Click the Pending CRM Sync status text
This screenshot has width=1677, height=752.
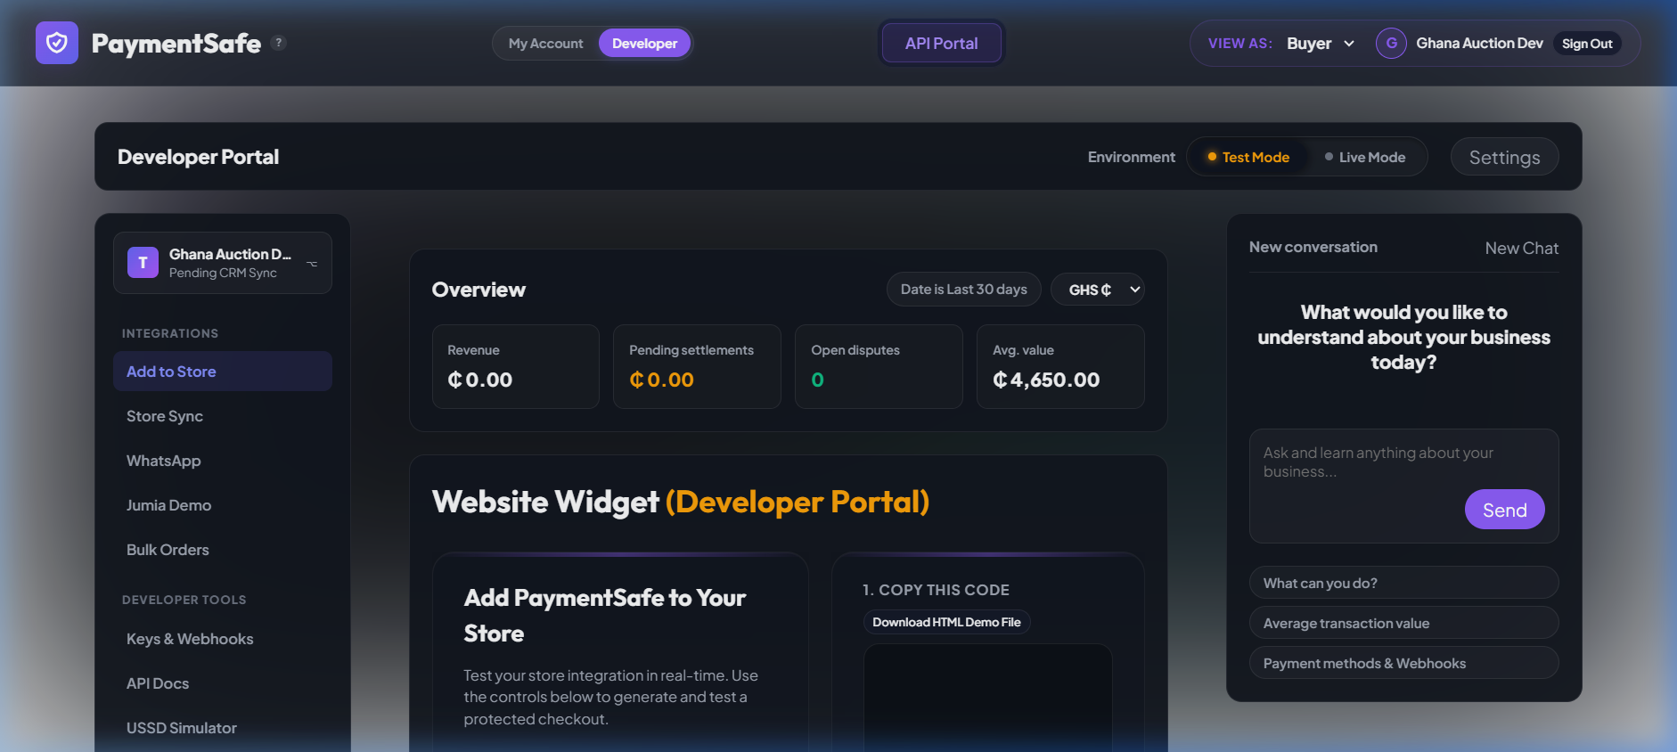click(223, 273)
